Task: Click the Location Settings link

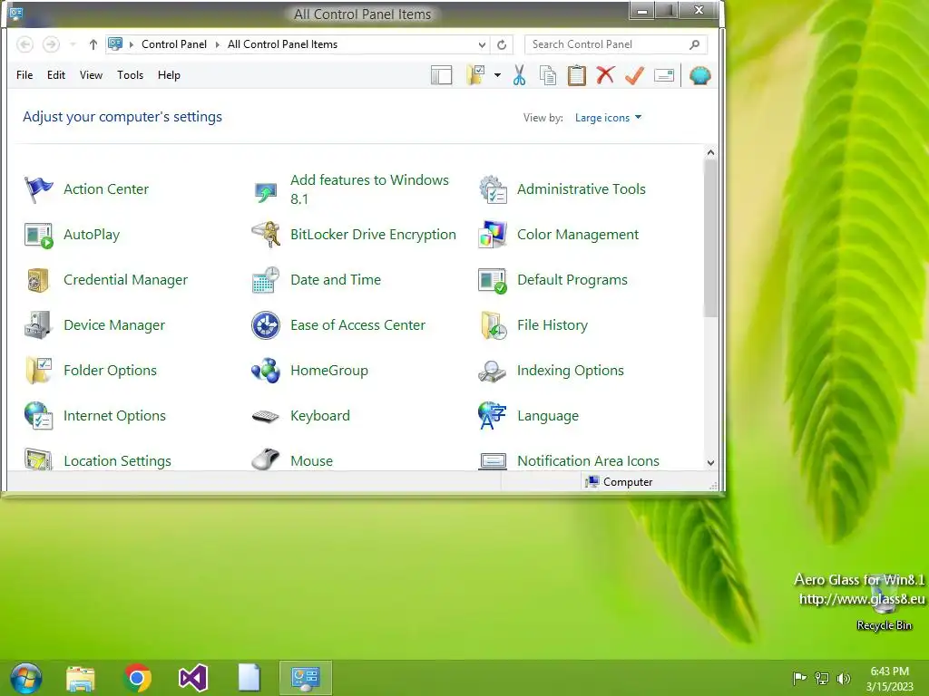Action: [x=117, y=461]
